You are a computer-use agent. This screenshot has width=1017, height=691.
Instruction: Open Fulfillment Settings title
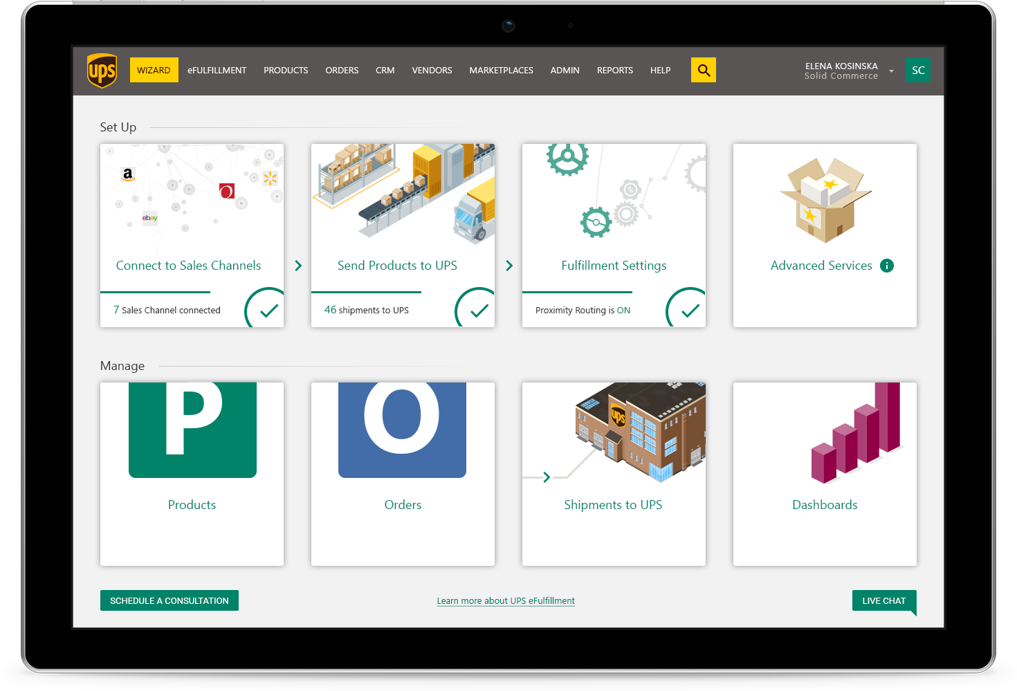[614, 266]
